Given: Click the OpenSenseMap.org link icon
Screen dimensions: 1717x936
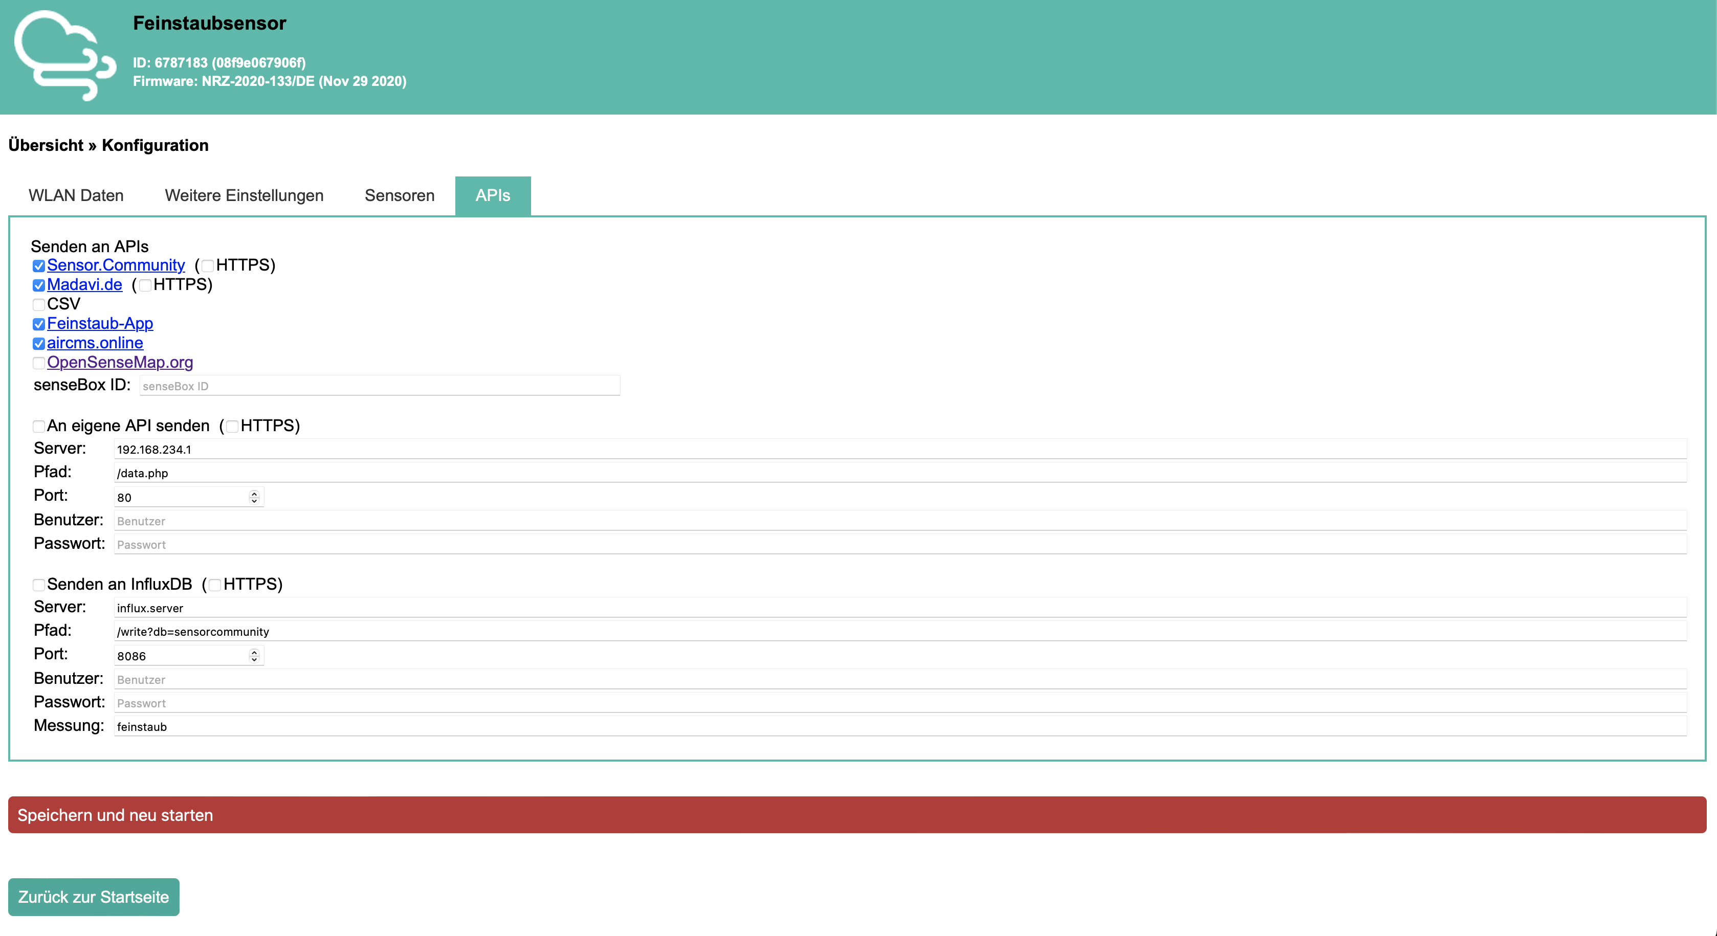Looking at the screenshot, I should (120, 362).
